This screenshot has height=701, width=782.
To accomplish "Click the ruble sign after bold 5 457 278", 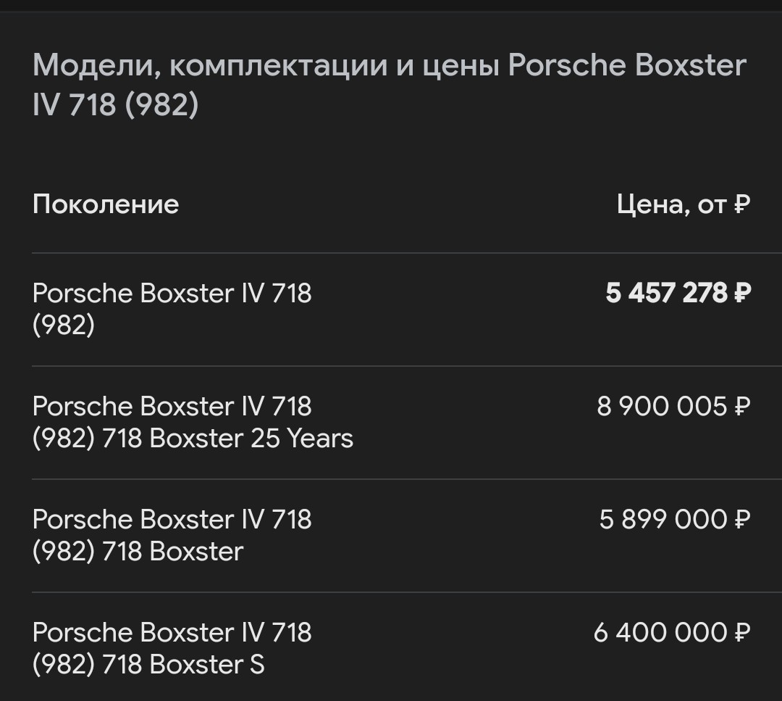I will coord(742,293).
